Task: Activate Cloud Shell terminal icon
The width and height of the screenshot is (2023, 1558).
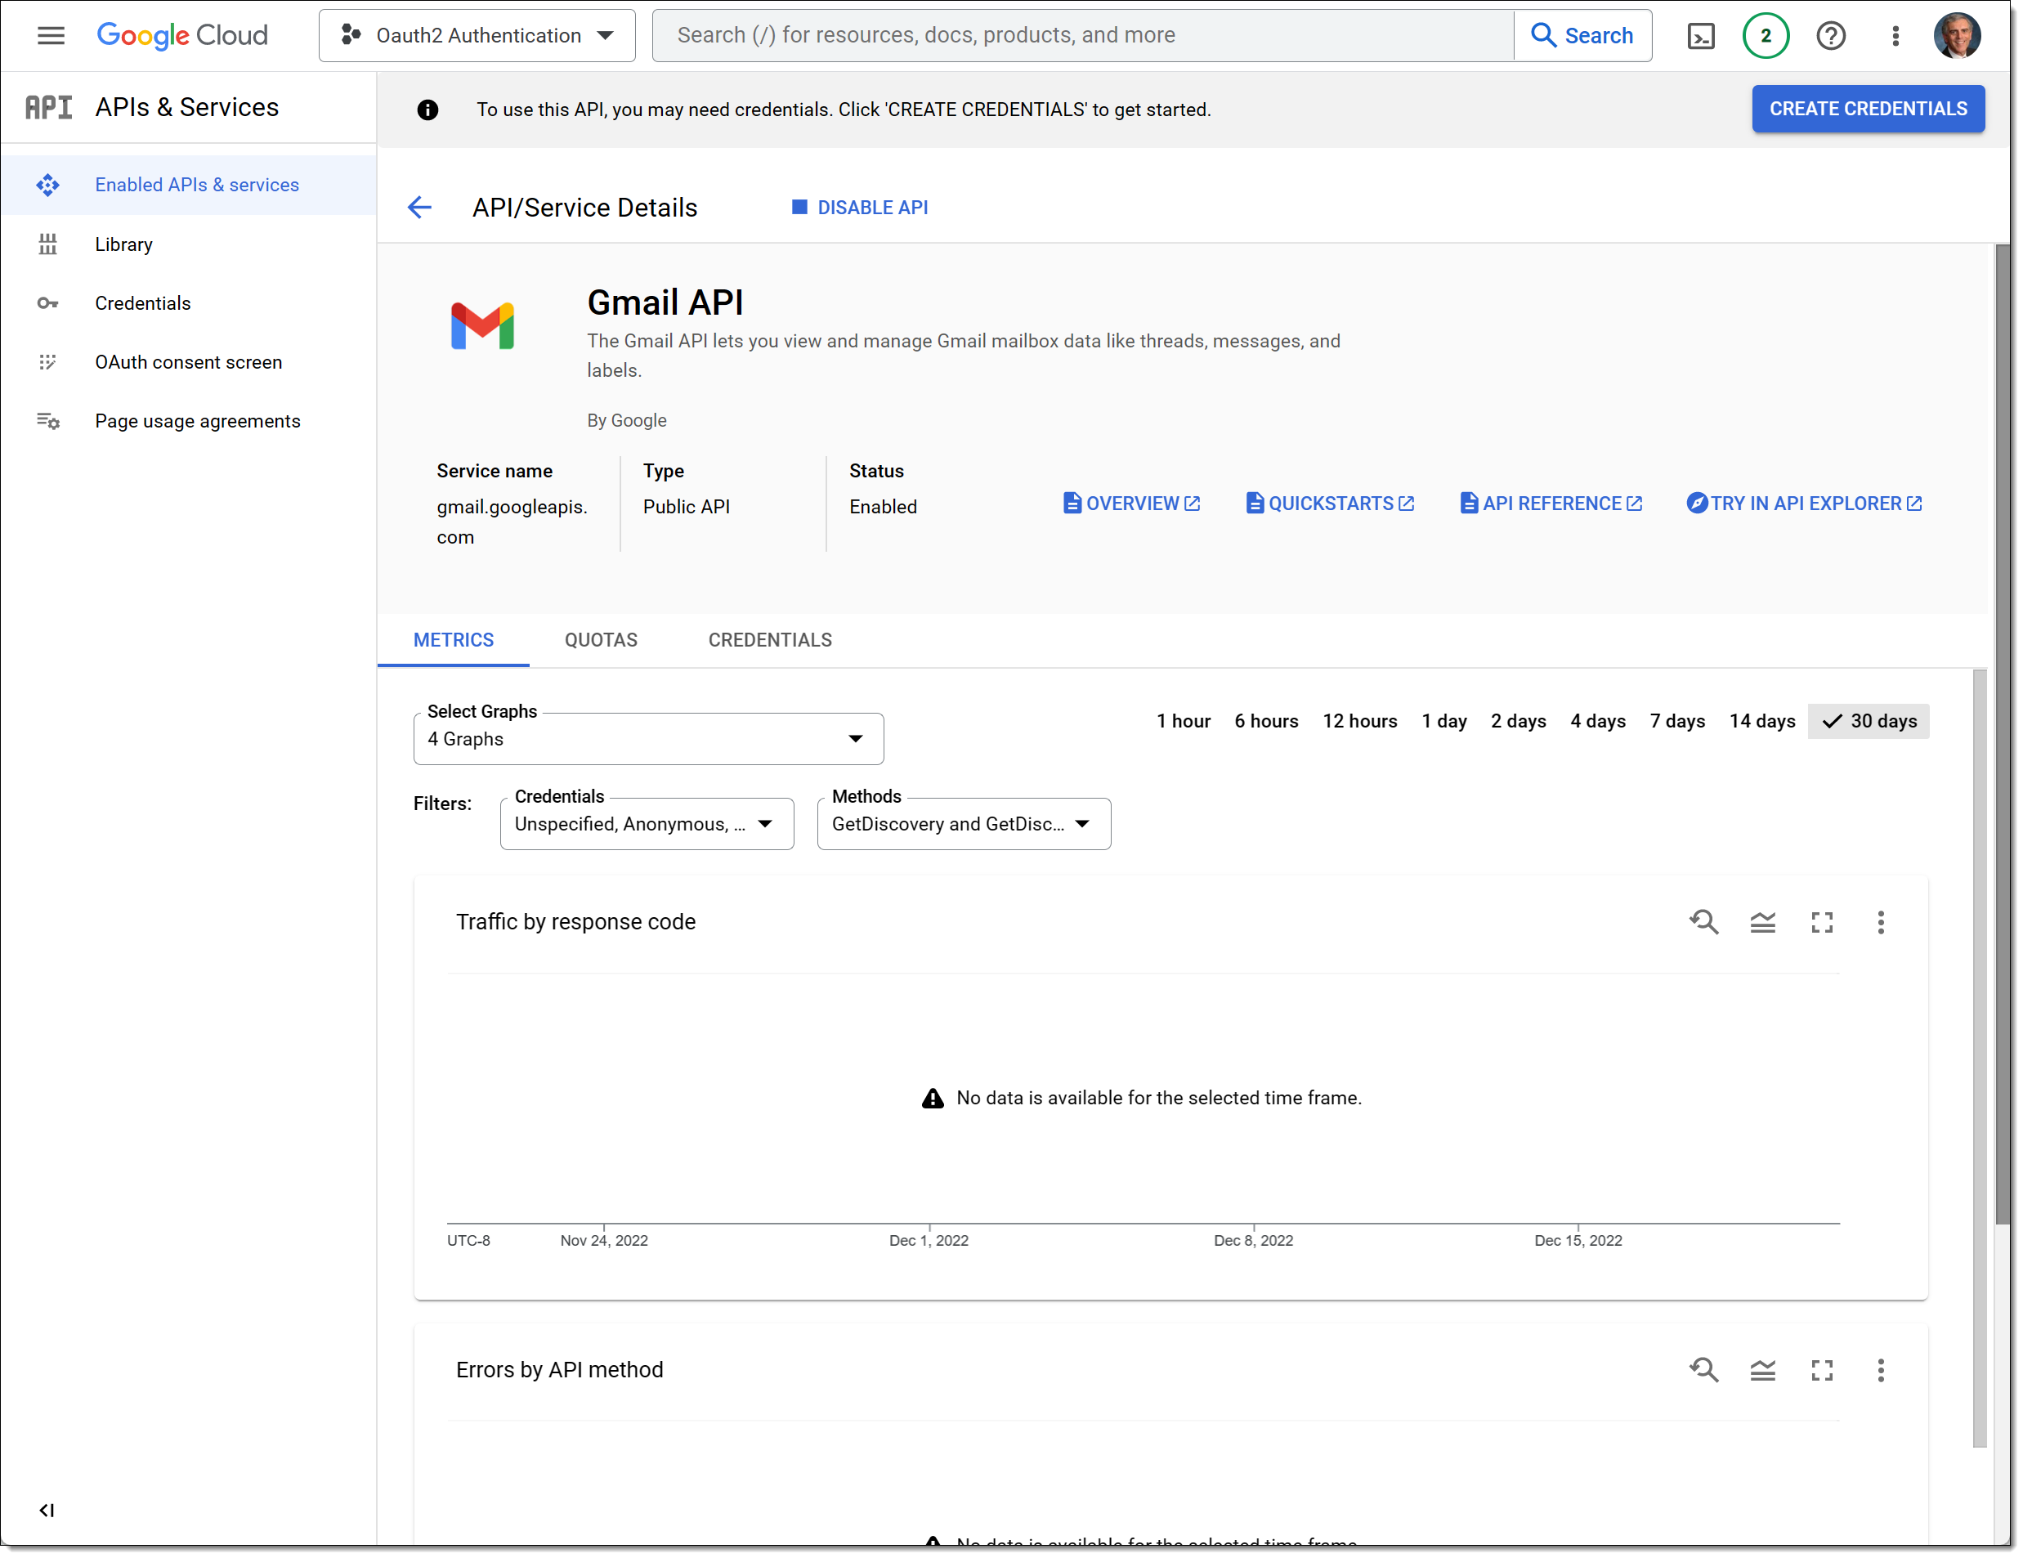Action: click(1701, 36)
